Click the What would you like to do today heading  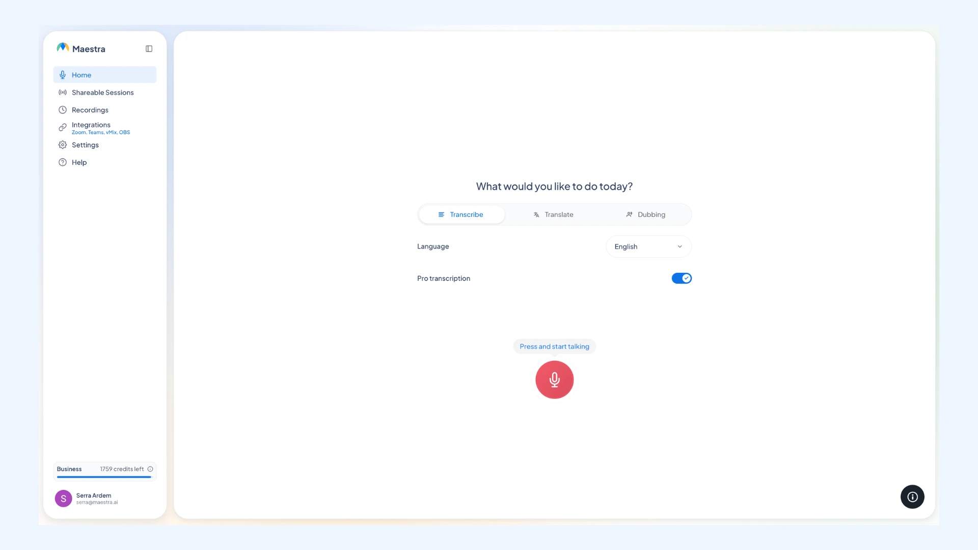click(x=554, y=186)
